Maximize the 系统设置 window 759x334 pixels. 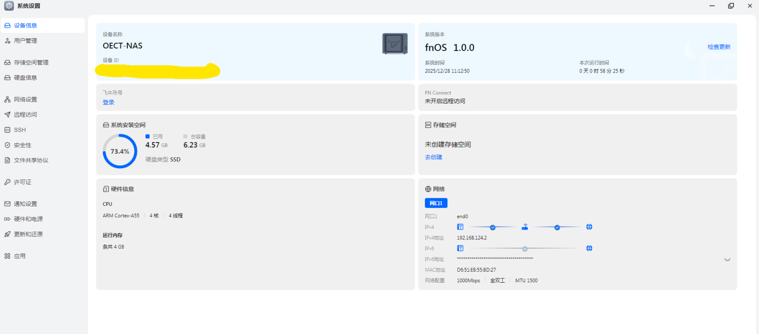(x=731, y=6)
